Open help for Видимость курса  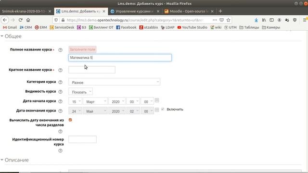click(60, 92)
